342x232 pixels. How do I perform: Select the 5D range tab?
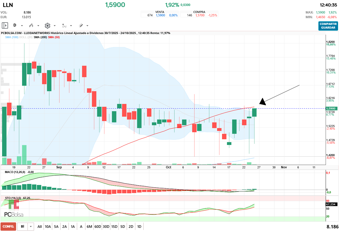123,227
